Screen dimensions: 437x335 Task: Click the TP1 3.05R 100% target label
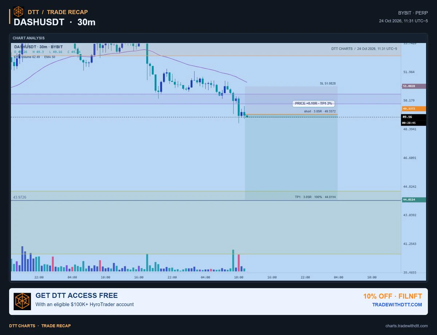(315, 197)
